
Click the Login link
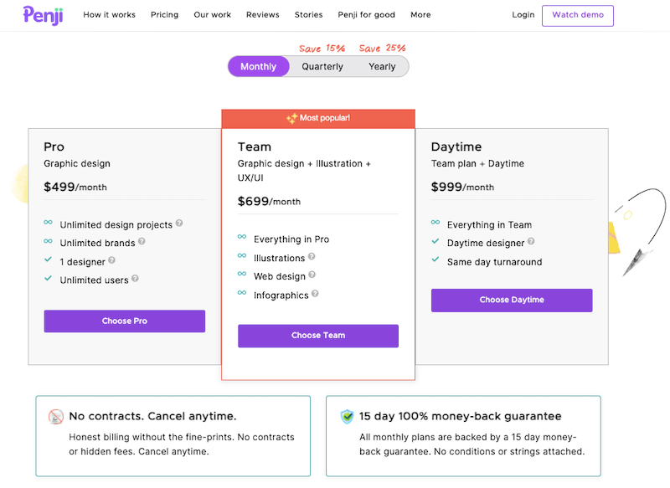click(x=523, y=15)
